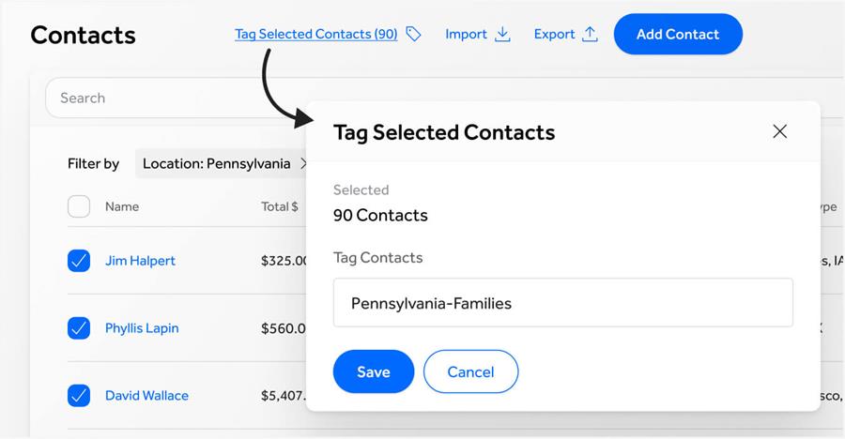Uncheck the Phyllis Lapin checkbox
The height and width of the screenshot is (439, 845).
[x=79, y=328]
